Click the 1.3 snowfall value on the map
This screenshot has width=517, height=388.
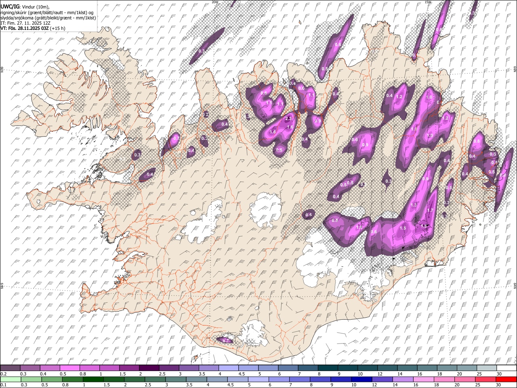pos(414,205)
